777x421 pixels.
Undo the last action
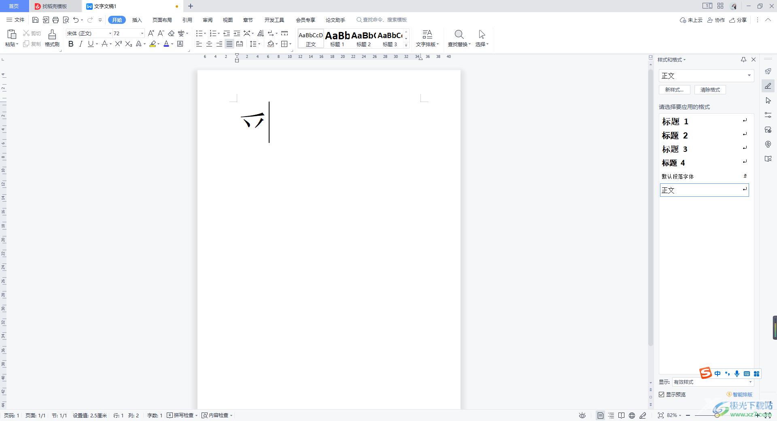76,20
